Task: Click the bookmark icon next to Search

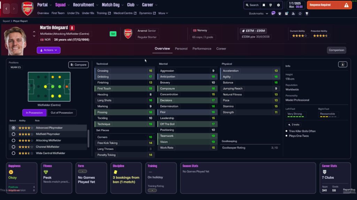Action: [x=264, y=5]
